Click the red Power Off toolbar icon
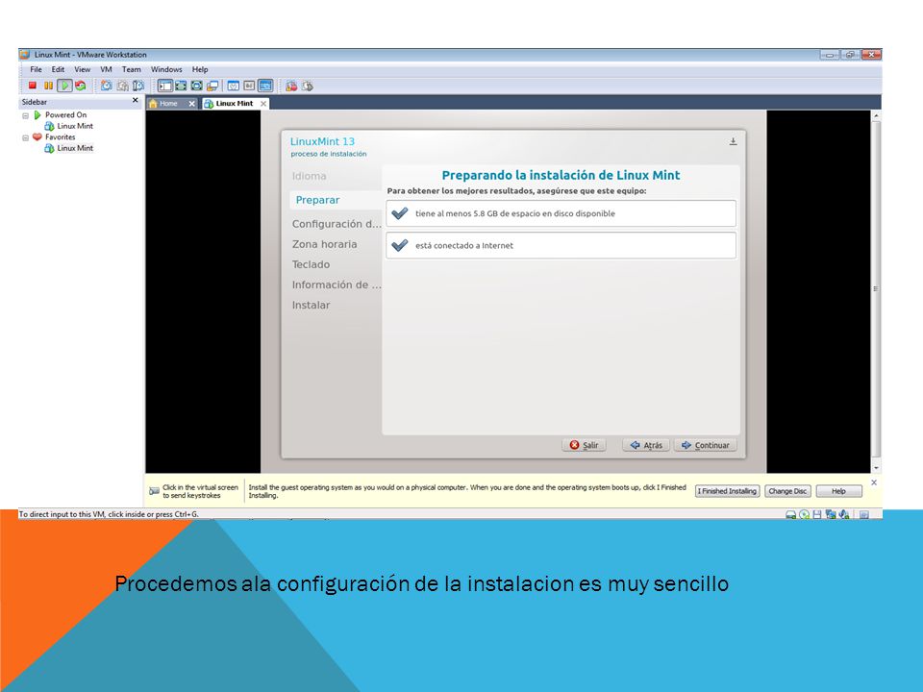The width and height of the screenshot is (923, 692). point(33,86)
